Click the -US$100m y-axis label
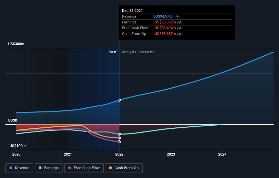The height and width of the screenshot is (178, 279). pyautogui.click(x=17, y=146)
